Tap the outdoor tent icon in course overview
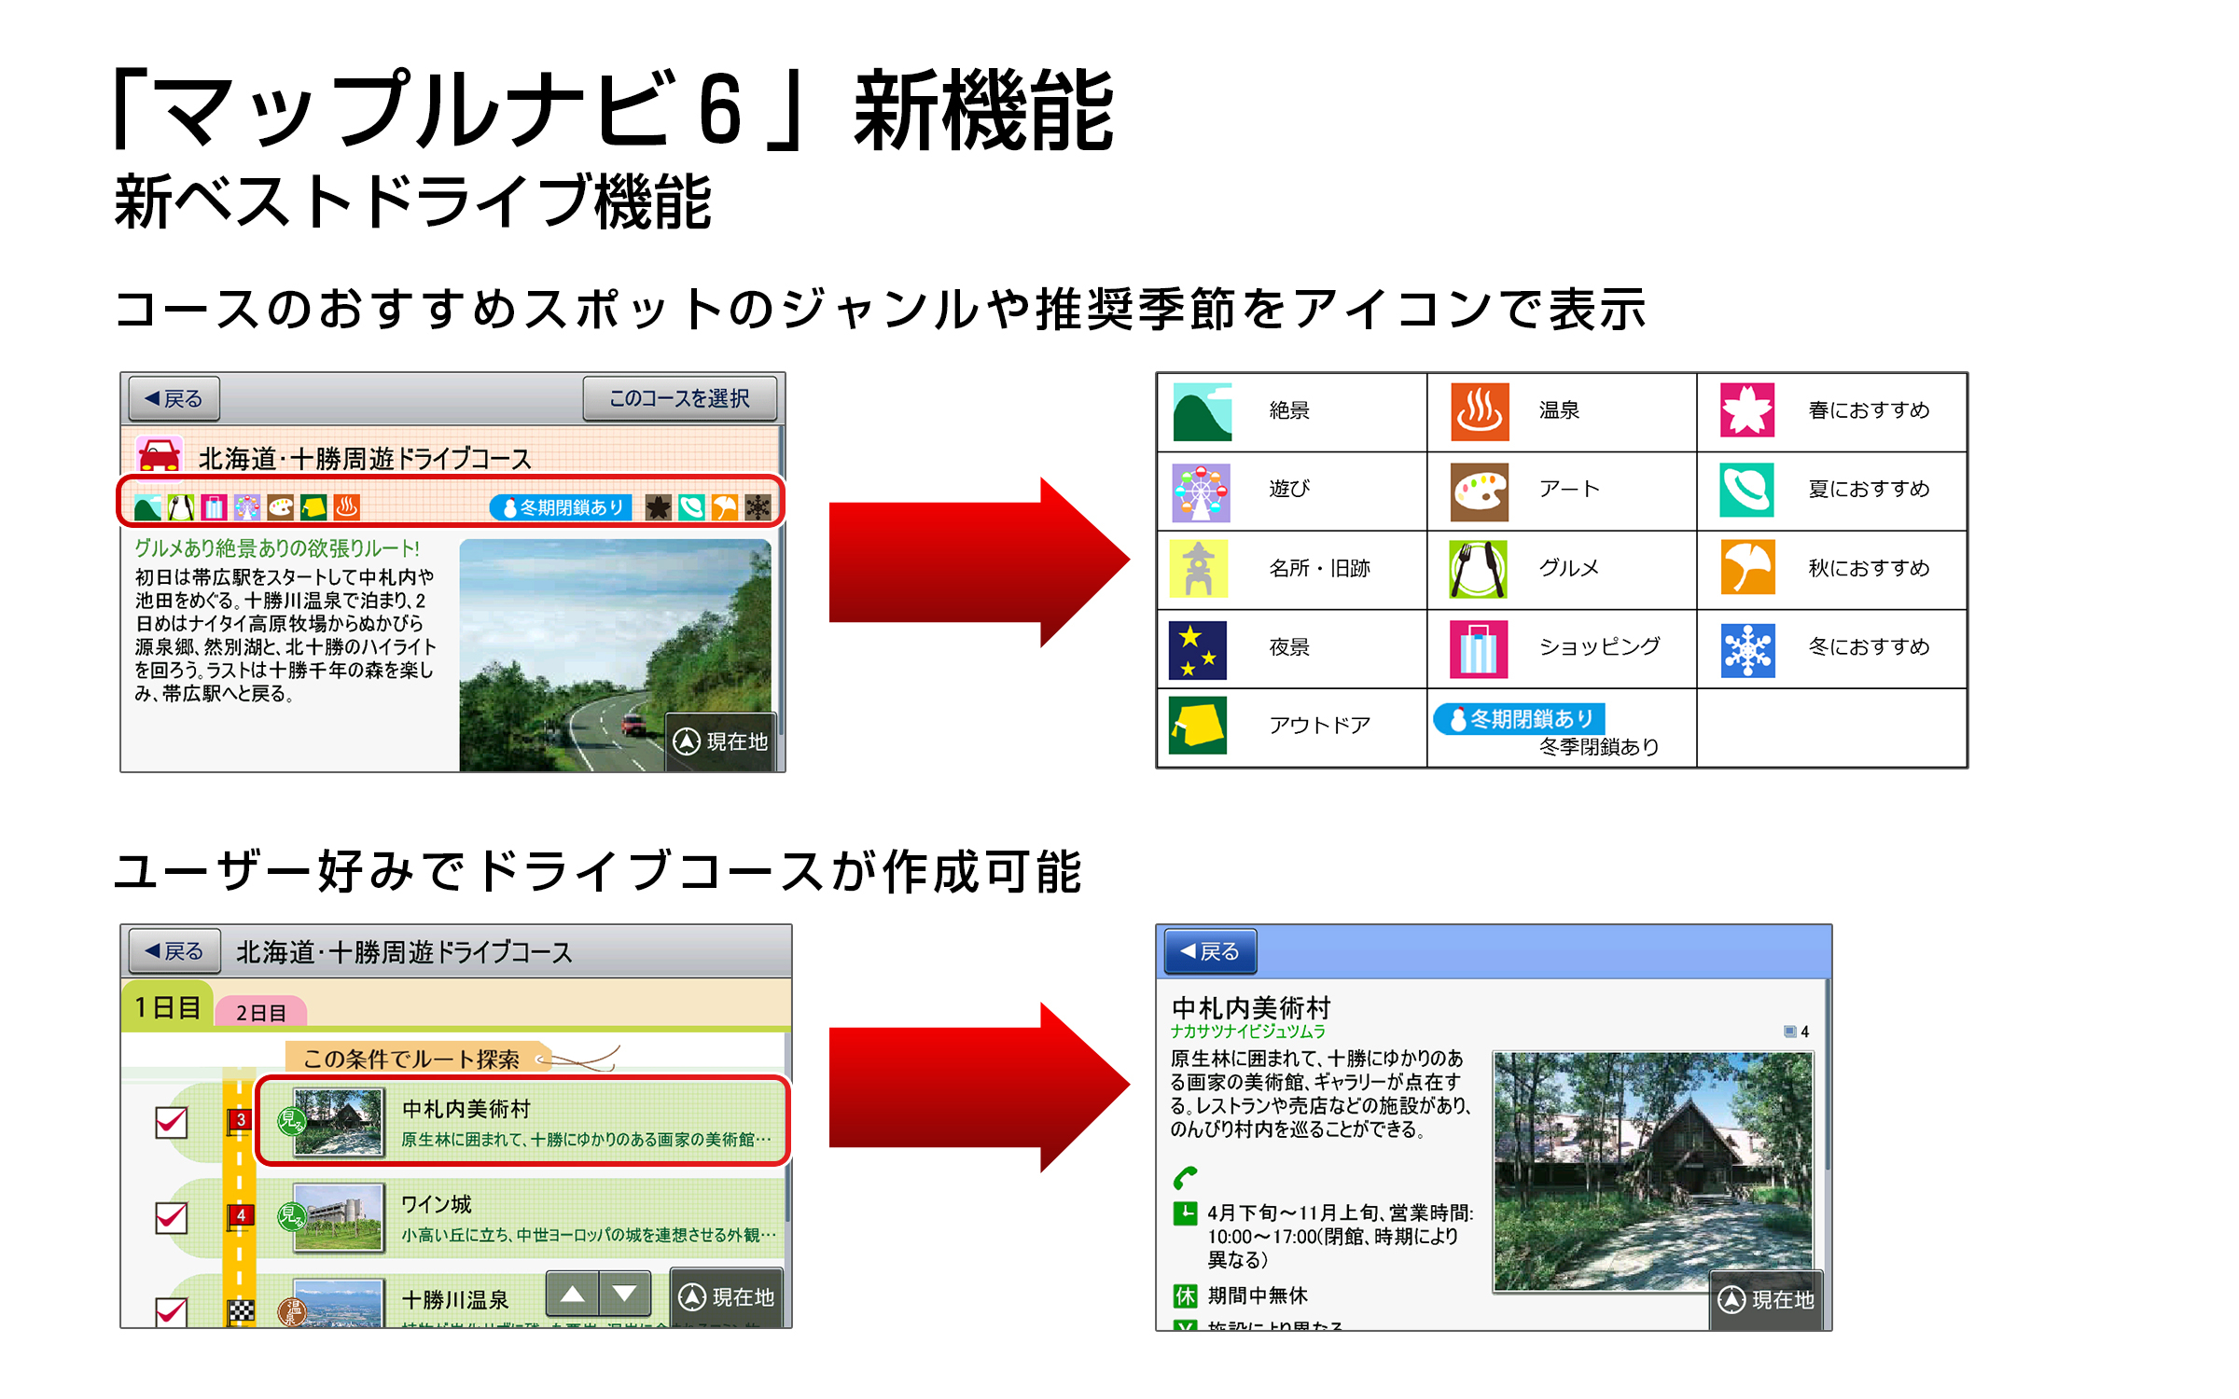The width and height of the screenshot is (2239, 1399). tap(313, 507)
